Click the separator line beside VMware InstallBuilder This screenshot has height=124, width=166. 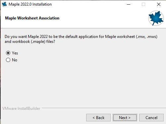(104, 108)
